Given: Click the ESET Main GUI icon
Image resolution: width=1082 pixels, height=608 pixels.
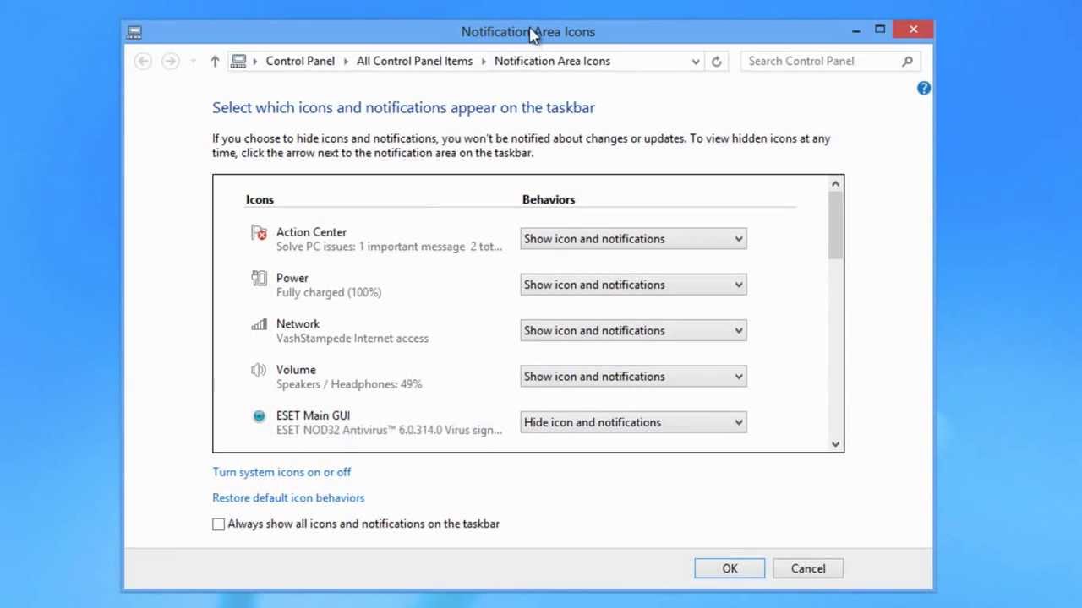Looking at the screenshot, I should (x=259, y=415).
